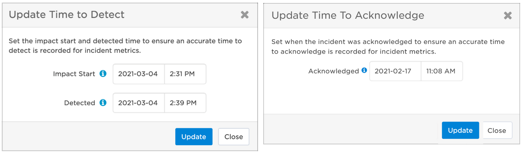The height and width of the screenshot is (153, 525).
Task: Select the Detected date field
Action: point(139,103)
